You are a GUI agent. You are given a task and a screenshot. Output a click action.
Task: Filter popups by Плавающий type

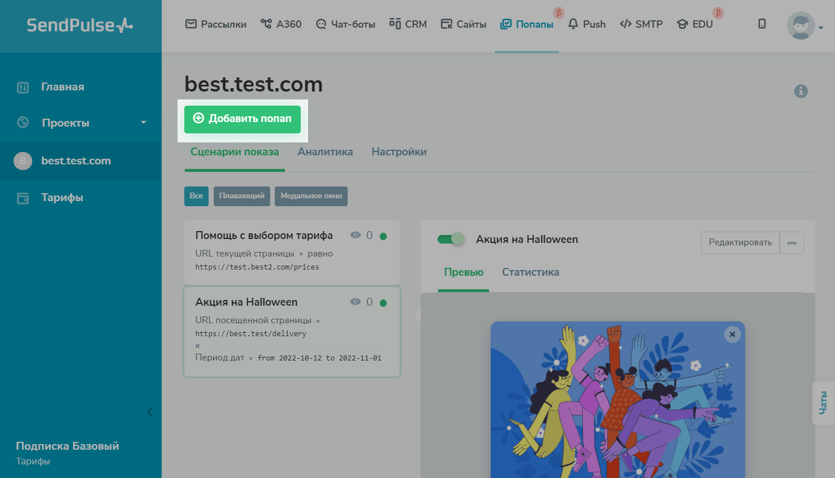241,196
